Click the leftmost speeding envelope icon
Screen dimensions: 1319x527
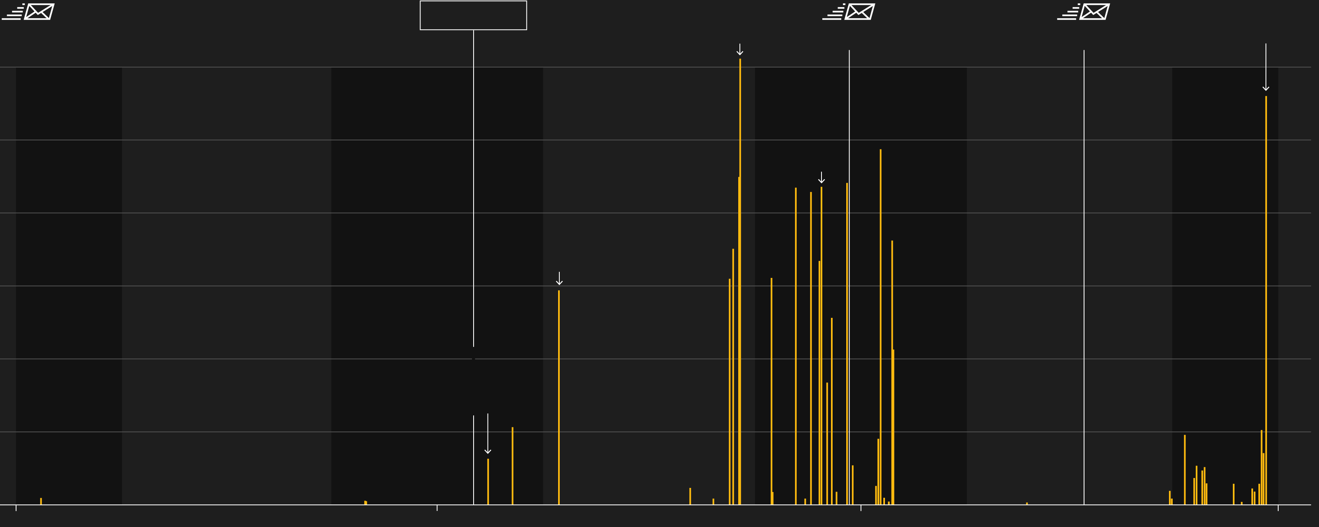pyautogui.click(x=29, y=12)
